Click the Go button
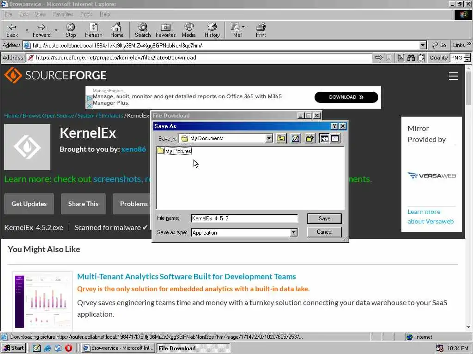473x354 pixels. (x=439, y=45)
